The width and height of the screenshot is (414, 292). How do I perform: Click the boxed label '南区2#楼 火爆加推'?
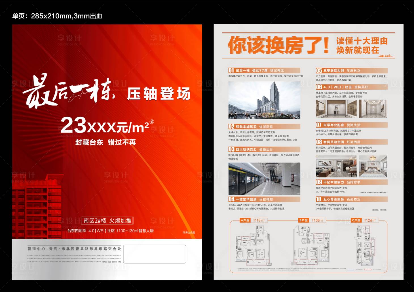pos(107,220)
